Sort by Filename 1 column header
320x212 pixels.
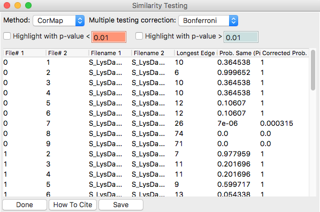point(110,53)
